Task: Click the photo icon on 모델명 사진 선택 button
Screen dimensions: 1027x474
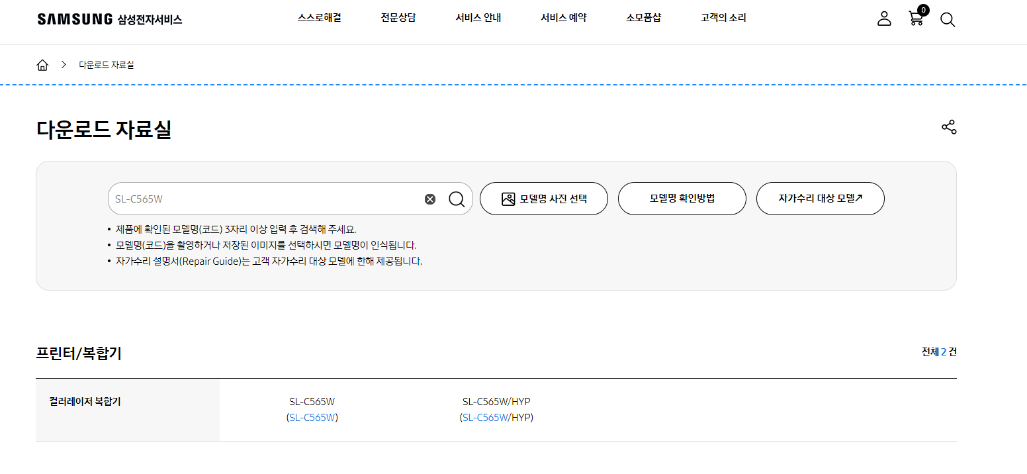Action: pyautogui.click(x=508, y=198)
